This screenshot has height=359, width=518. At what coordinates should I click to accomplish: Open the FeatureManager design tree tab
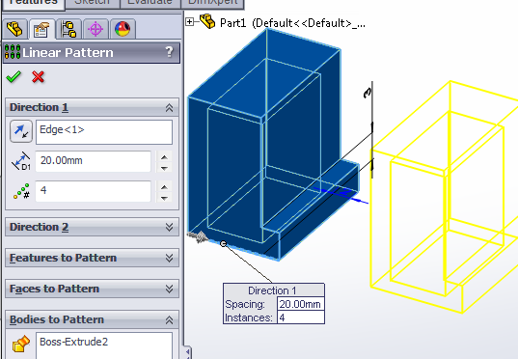point(14,29)
